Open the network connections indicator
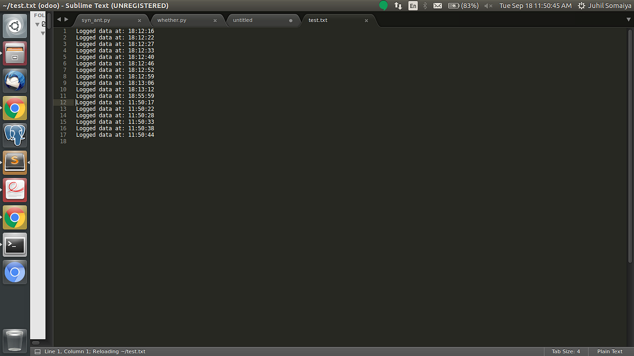The image size is (634, 356). tap(398, 6)
